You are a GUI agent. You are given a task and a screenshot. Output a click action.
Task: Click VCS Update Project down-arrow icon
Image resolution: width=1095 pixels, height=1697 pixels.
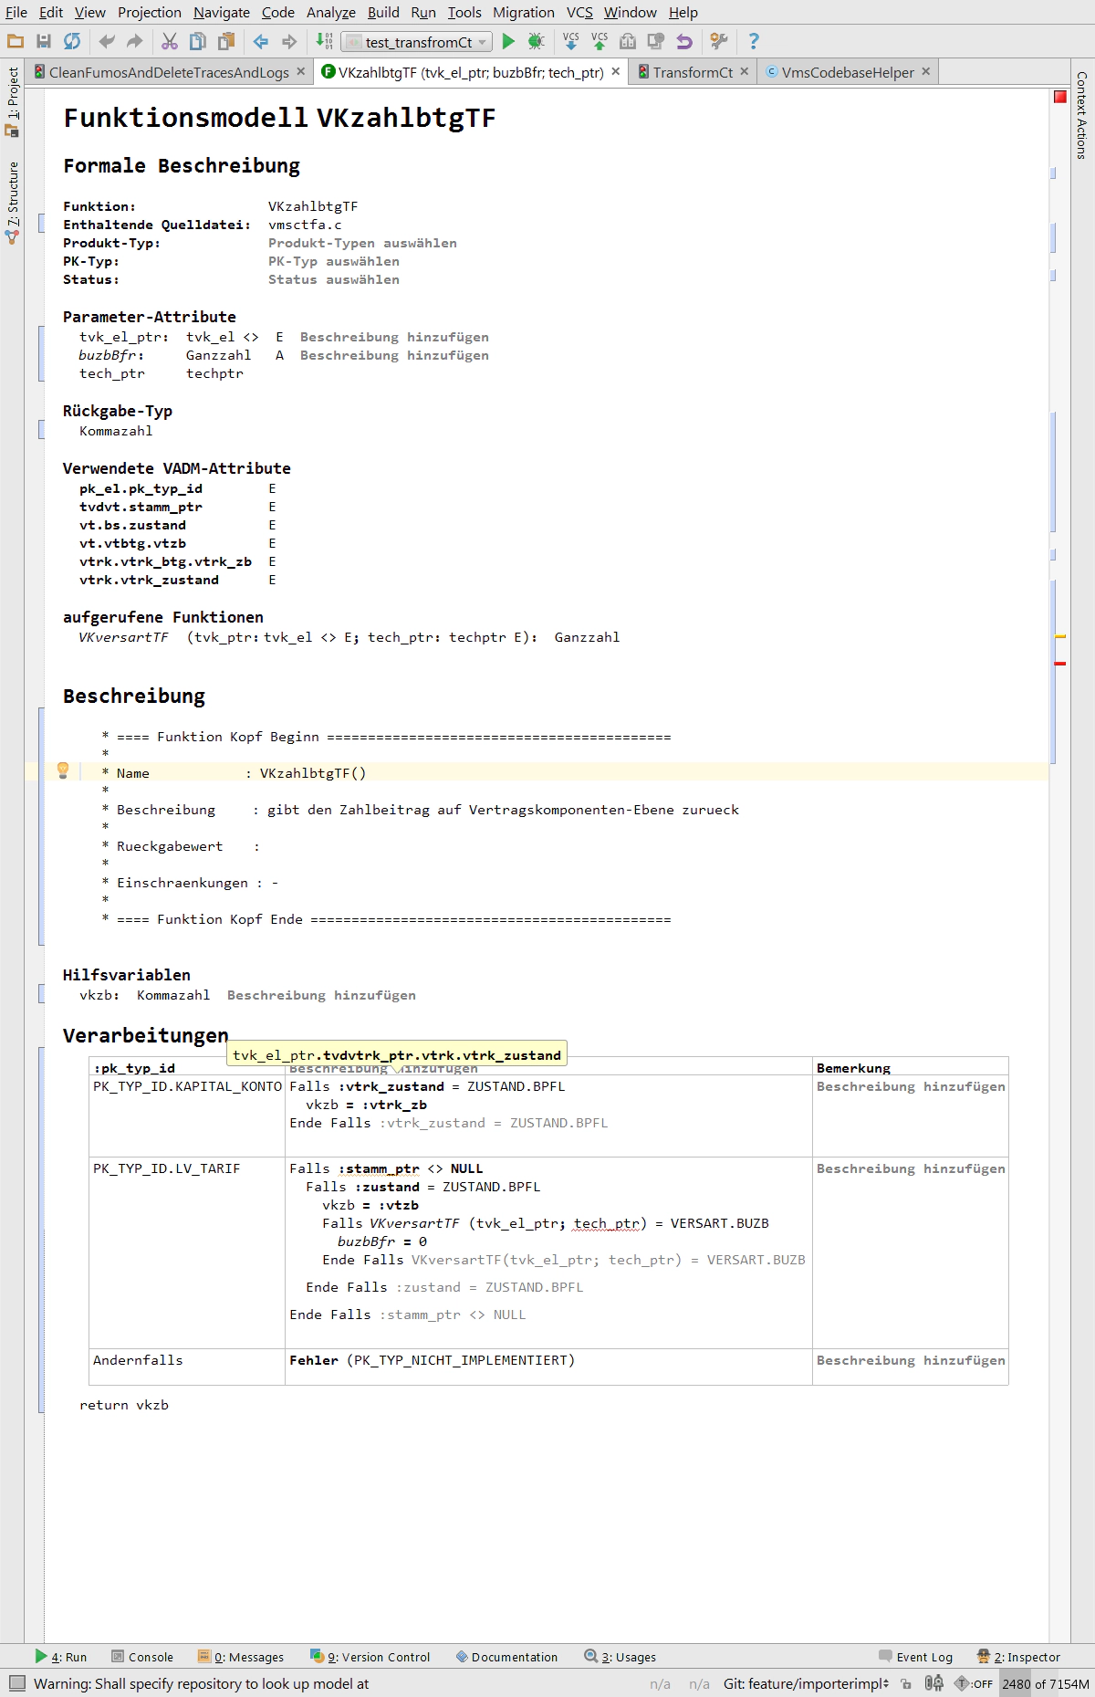tap(571, 41)
